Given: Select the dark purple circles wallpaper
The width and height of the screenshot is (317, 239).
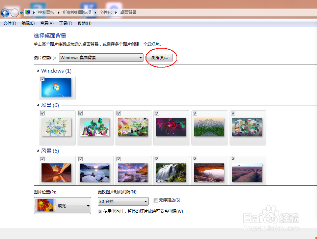Looking at the screenshot, I should click(x=171, y=127).
